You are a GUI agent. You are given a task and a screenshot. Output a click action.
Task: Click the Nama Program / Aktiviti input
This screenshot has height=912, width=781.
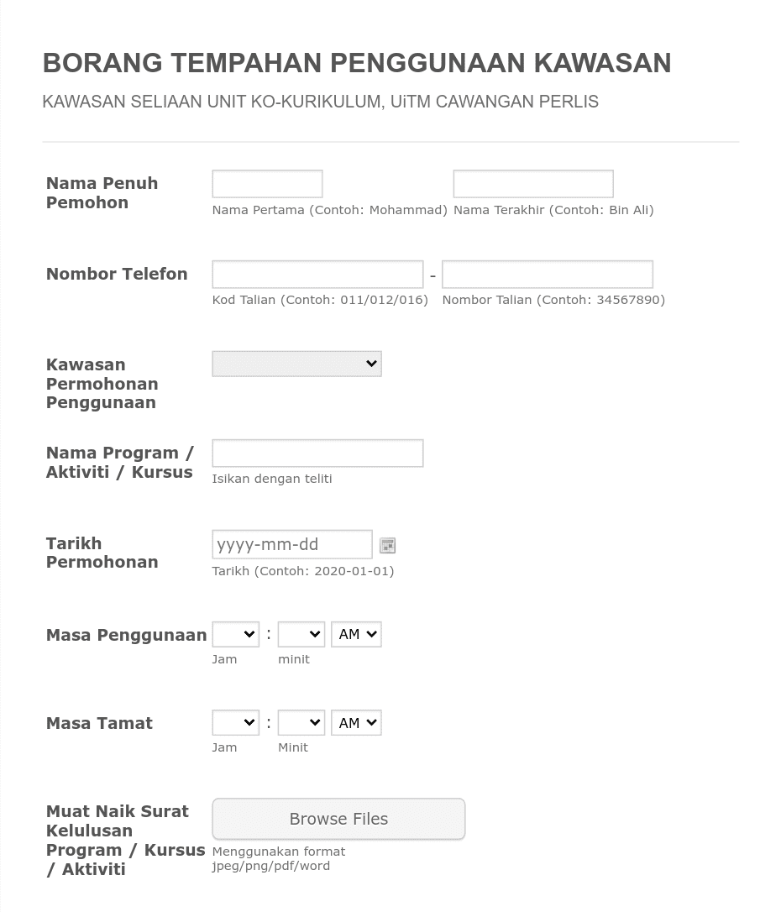(x=317, y=453)
